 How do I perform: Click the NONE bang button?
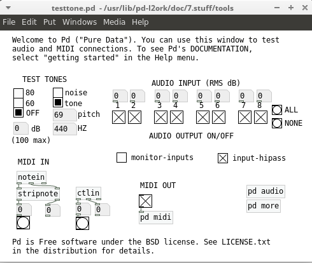coord(277,123)
